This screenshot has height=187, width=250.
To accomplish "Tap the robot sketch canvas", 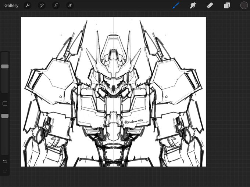I will pyautogui.click(x=113, y=92).
